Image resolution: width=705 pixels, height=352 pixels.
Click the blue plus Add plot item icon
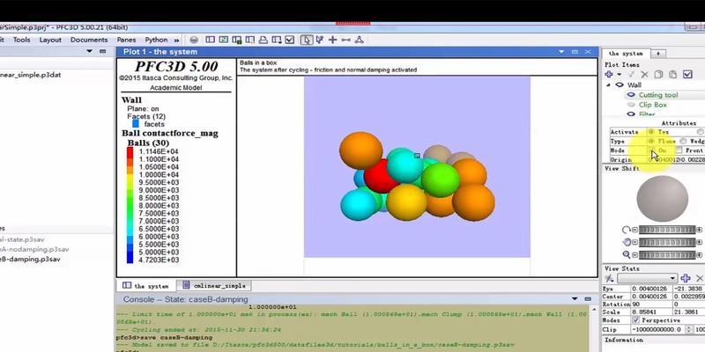click(609, 75)
